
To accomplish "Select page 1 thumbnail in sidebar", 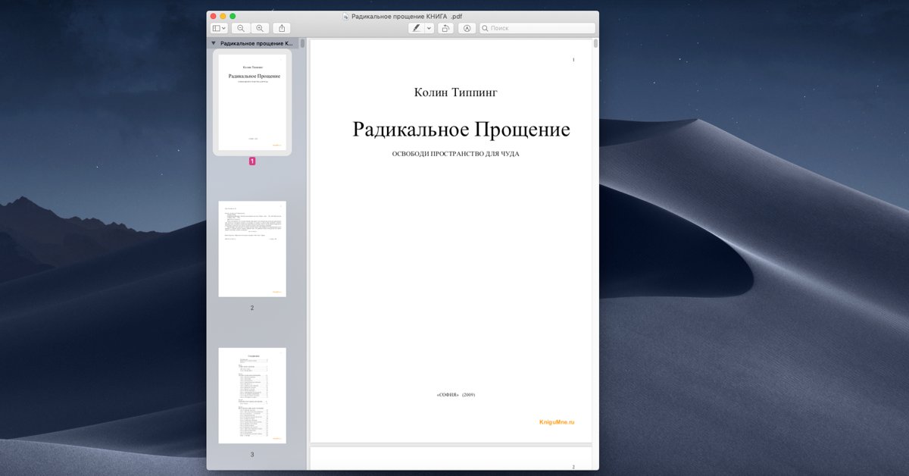I will (252, 102).
